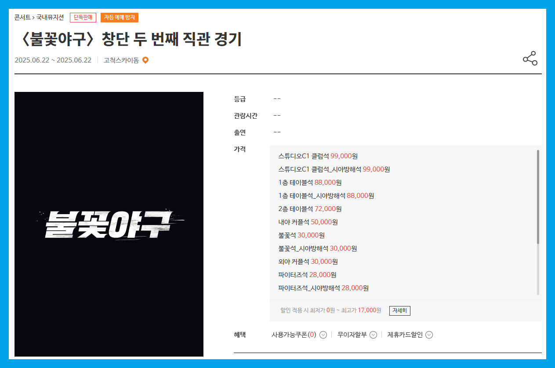
Task: Click the 불꽃야구 poster image
Action: pos(109,224)
